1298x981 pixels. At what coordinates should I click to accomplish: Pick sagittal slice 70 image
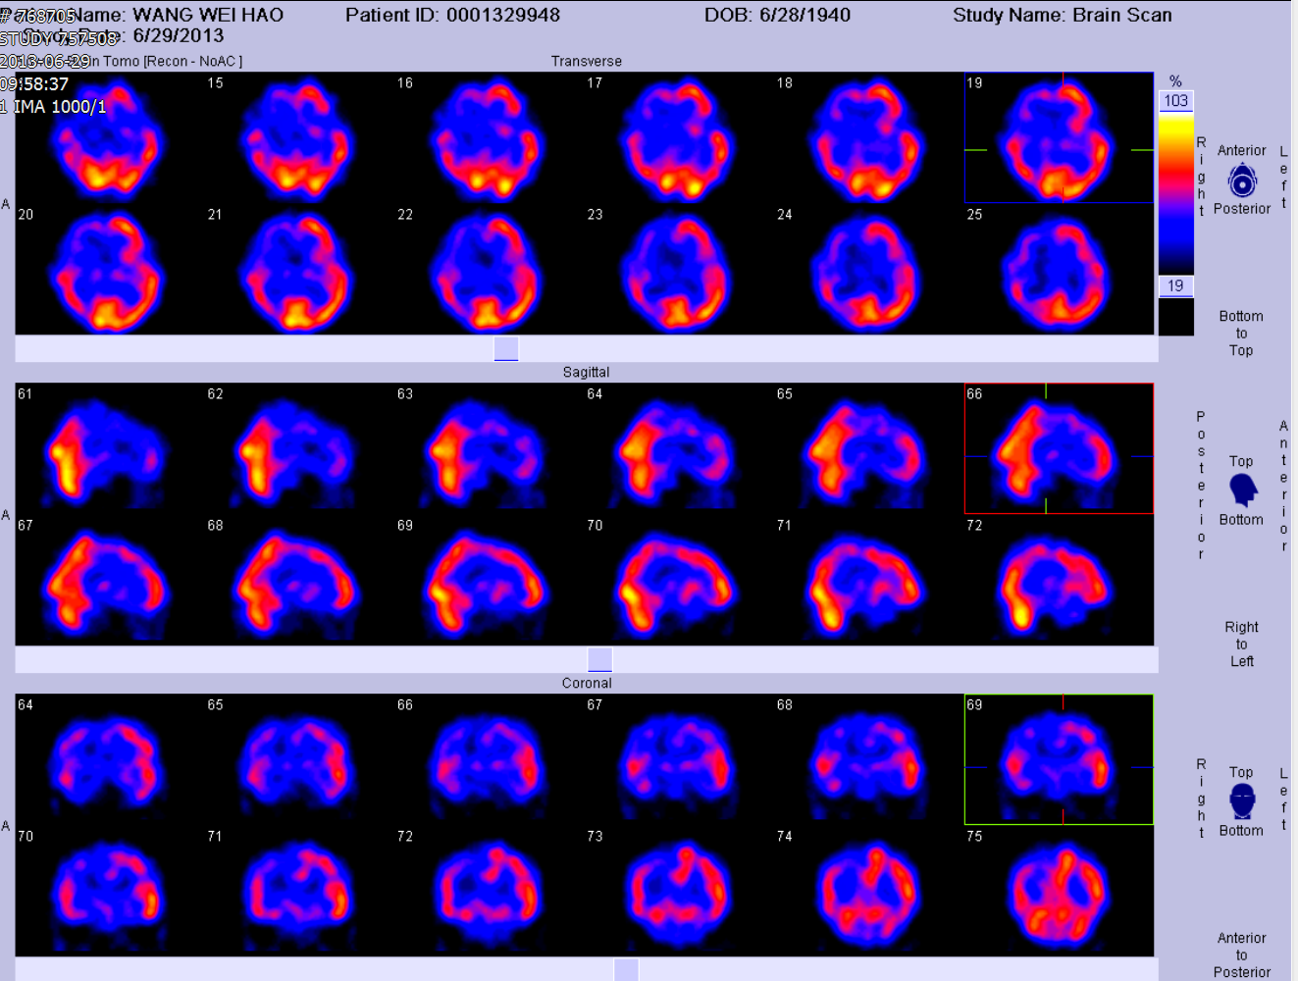677,583
